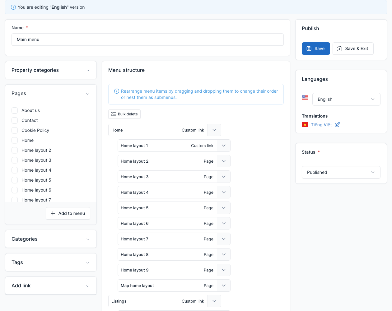Viewport: 392px width, 311px height.
Task: Click the "Menu structure" heading
Action: click(x=127, y=70)
